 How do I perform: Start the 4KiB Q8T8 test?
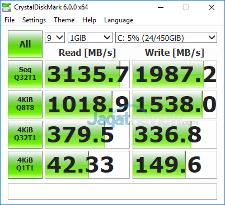tap(25, 104)
